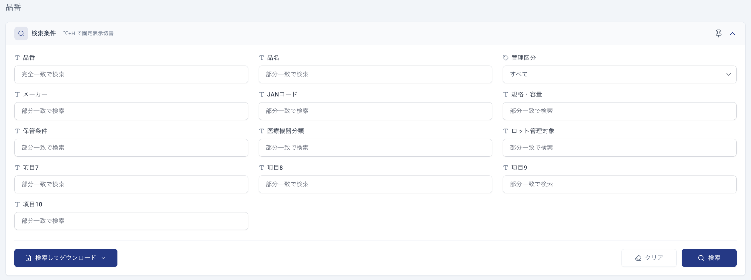This screenshot has width=751, height=280.
Task: Expand the 検索してダウンロード dropdown arrow
Action: (103, 258)
